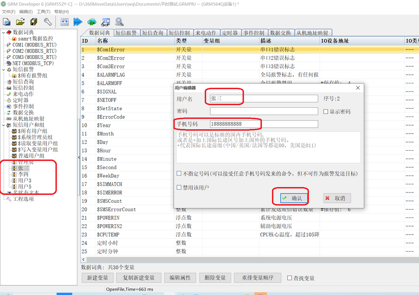The height and width of the screenshot is (295, 419).
Task: Collapse the 数据词典 tree node
Action: click(3, 33)
